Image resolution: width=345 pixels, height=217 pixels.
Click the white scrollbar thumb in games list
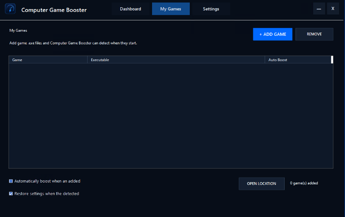[x=332, y=60]
